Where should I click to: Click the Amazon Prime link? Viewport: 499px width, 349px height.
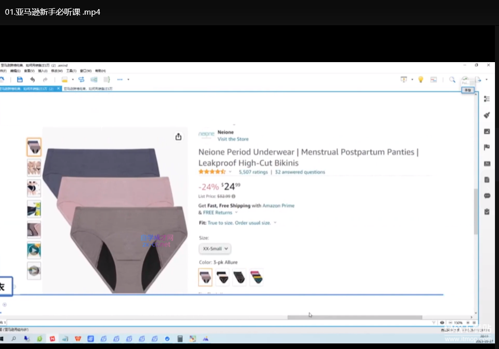pyautogui.click(x=279, y=206)
